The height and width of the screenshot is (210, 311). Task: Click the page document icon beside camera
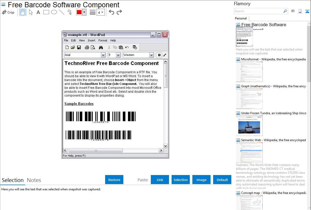point(300,11)
